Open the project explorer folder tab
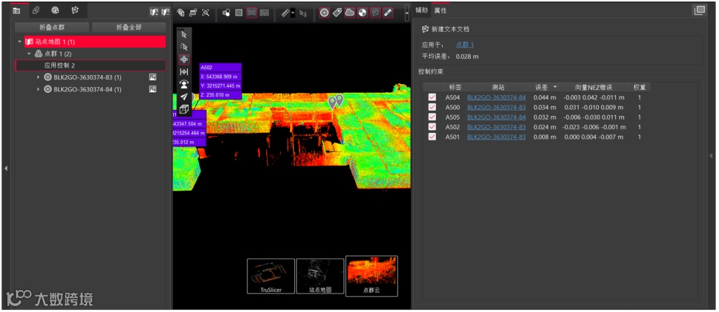The width and height of the screenshot is (719, 312). point(17,11)
